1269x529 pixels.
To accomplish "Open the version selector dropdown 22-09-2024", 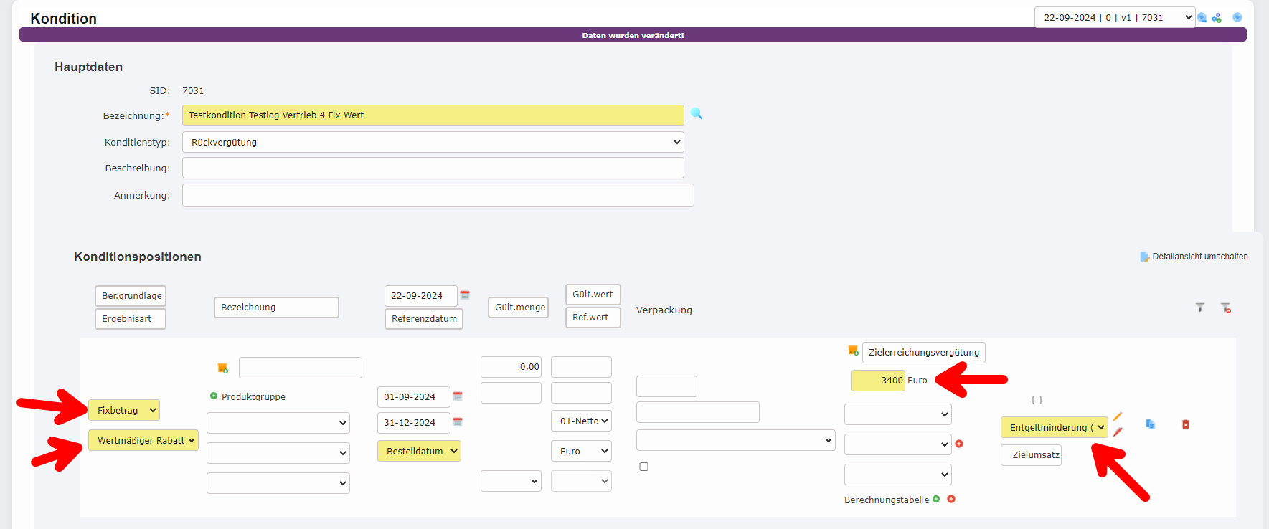I will [1113, 18].
